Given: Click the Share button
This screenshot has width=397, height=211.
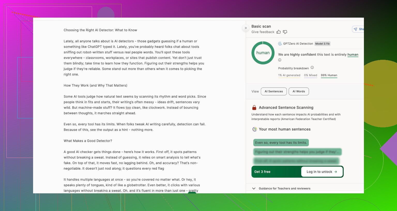Looking at the screenshot, I should click(x=358, y=29).
